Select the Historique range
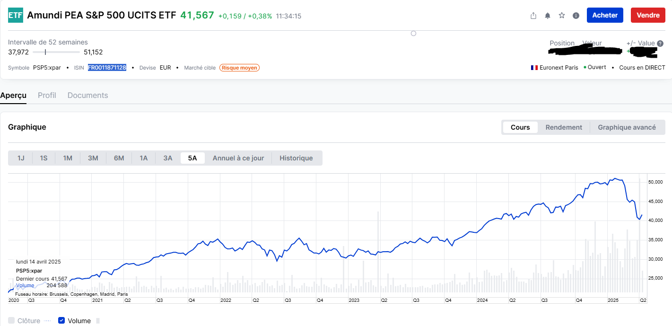Viewport: 672px width, 326px height. click(x=296, y=158)
